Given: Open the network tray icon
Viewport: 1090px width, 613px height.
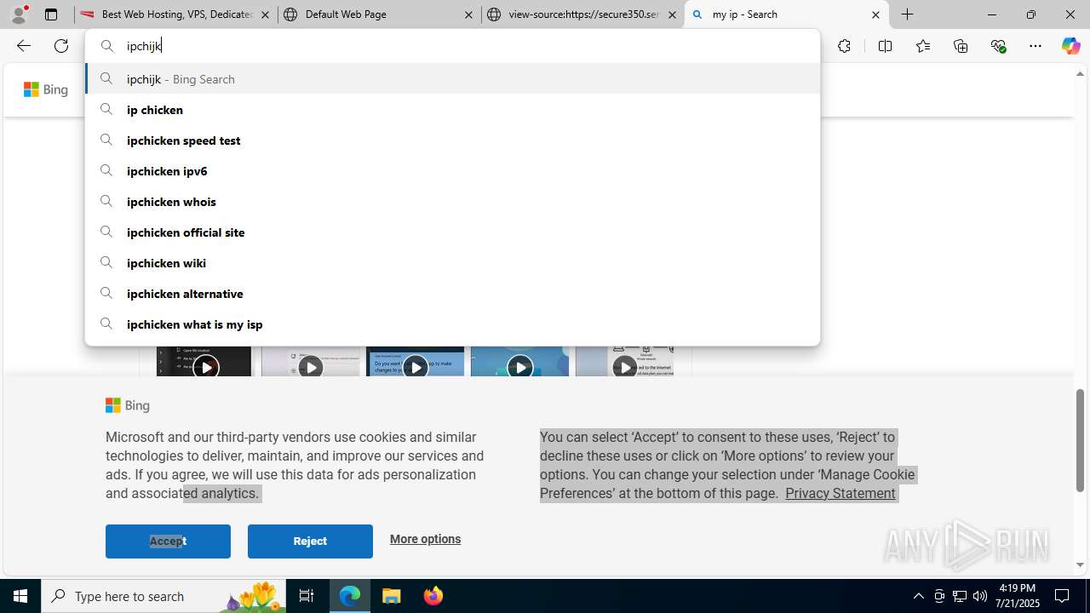Looking at the screenshot, I should [960, 596].
